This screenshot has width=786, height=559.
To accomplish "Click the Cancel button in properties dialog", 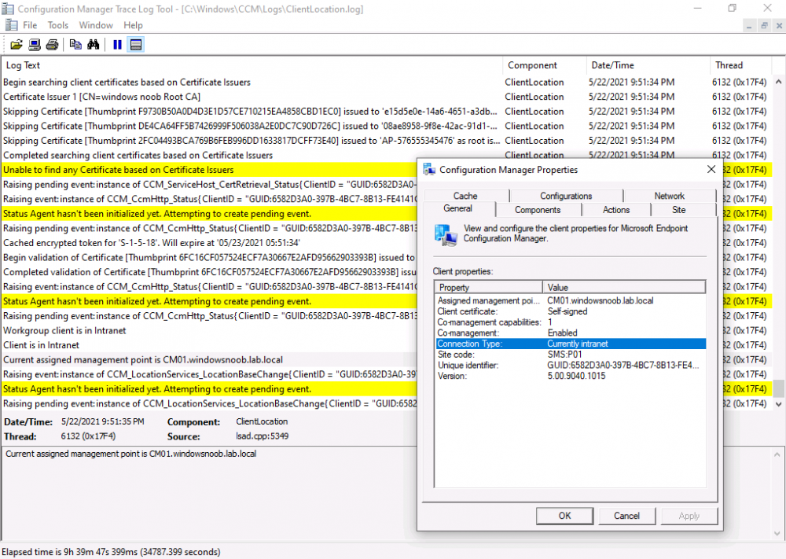I will 626,516.
